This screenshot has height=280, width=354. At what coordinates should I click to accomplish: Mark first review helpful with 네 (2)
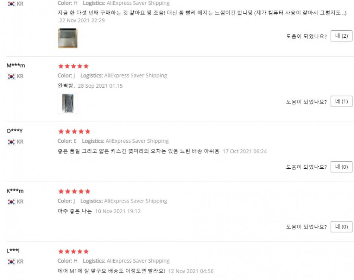click(341, 36)
